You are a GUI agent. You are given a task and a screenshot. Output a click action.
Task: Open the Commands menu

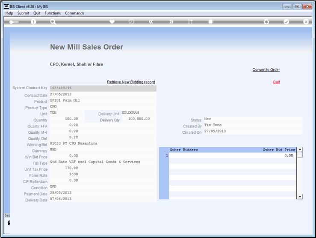point(74,13)
